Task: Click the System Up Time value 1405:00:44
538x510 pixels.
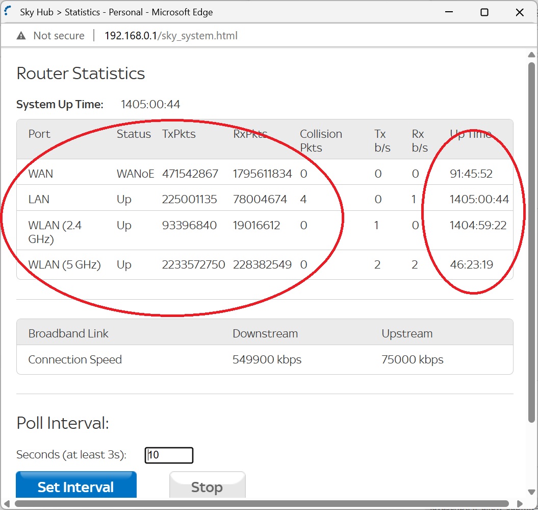Action: point(150,104)
